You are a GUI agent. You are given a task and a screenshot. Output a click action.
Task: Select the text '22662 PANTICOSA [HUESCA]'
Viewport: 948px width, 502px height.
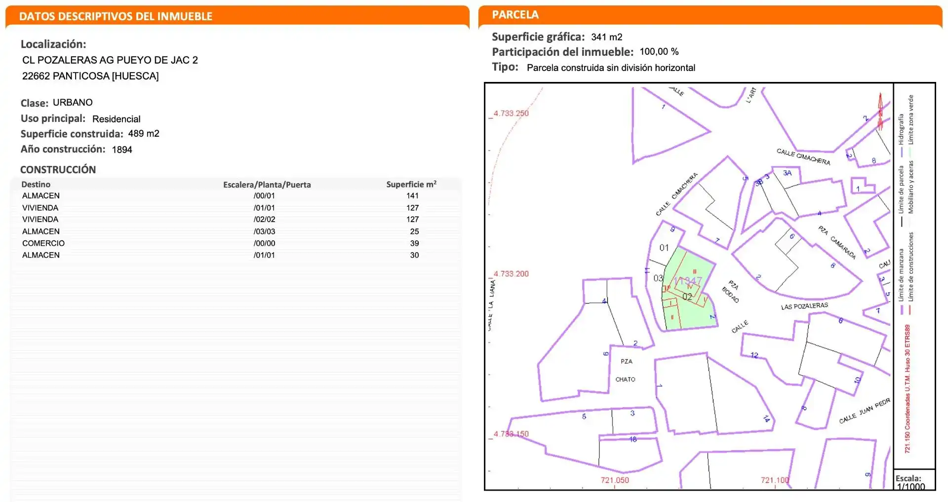pos(90,76)
